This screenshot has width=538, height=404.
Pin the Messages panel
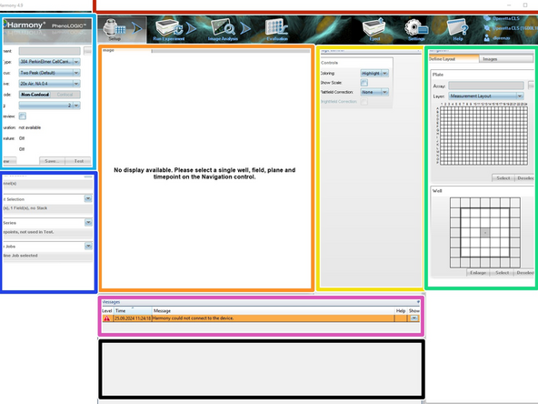418,302
